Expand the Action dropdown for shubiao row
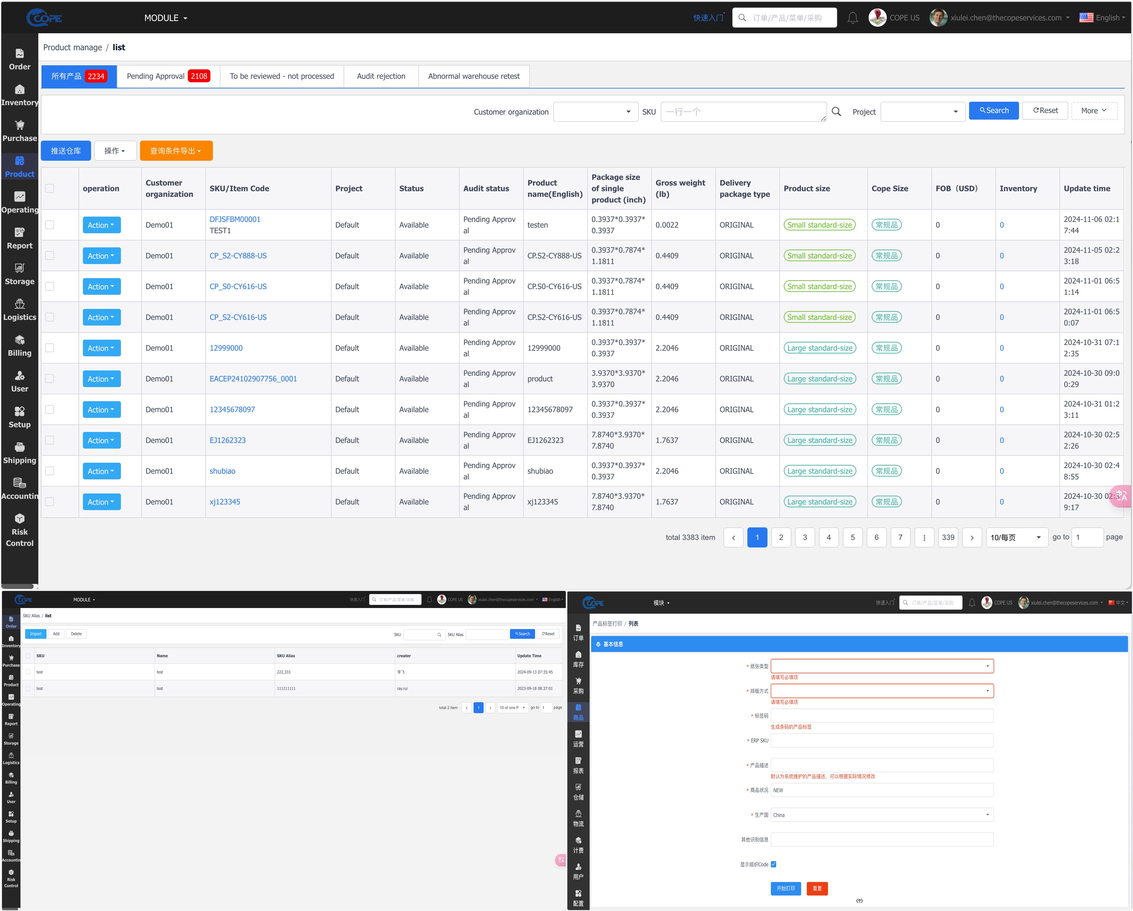1133x911 pixels. 101,471
